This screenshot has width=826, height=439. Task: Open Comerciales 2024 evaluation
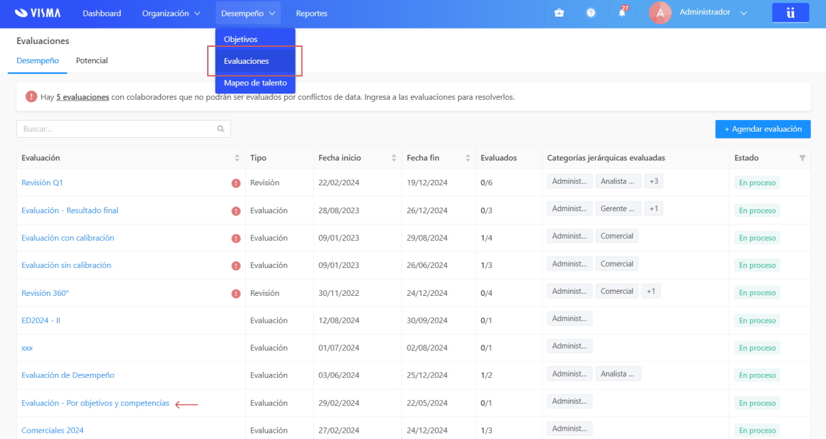point(53,431)
